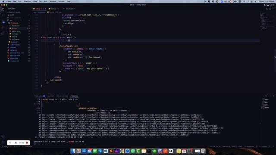This screenshot has width=276, height=155.
Task: Click the code minimap
Action: [x=267, y=21]
